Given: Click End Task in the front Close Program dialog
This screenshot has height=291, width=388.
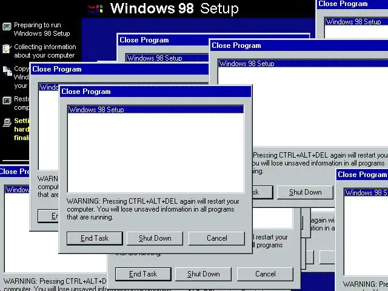Looking at the screenshot, I should [95, 238].
